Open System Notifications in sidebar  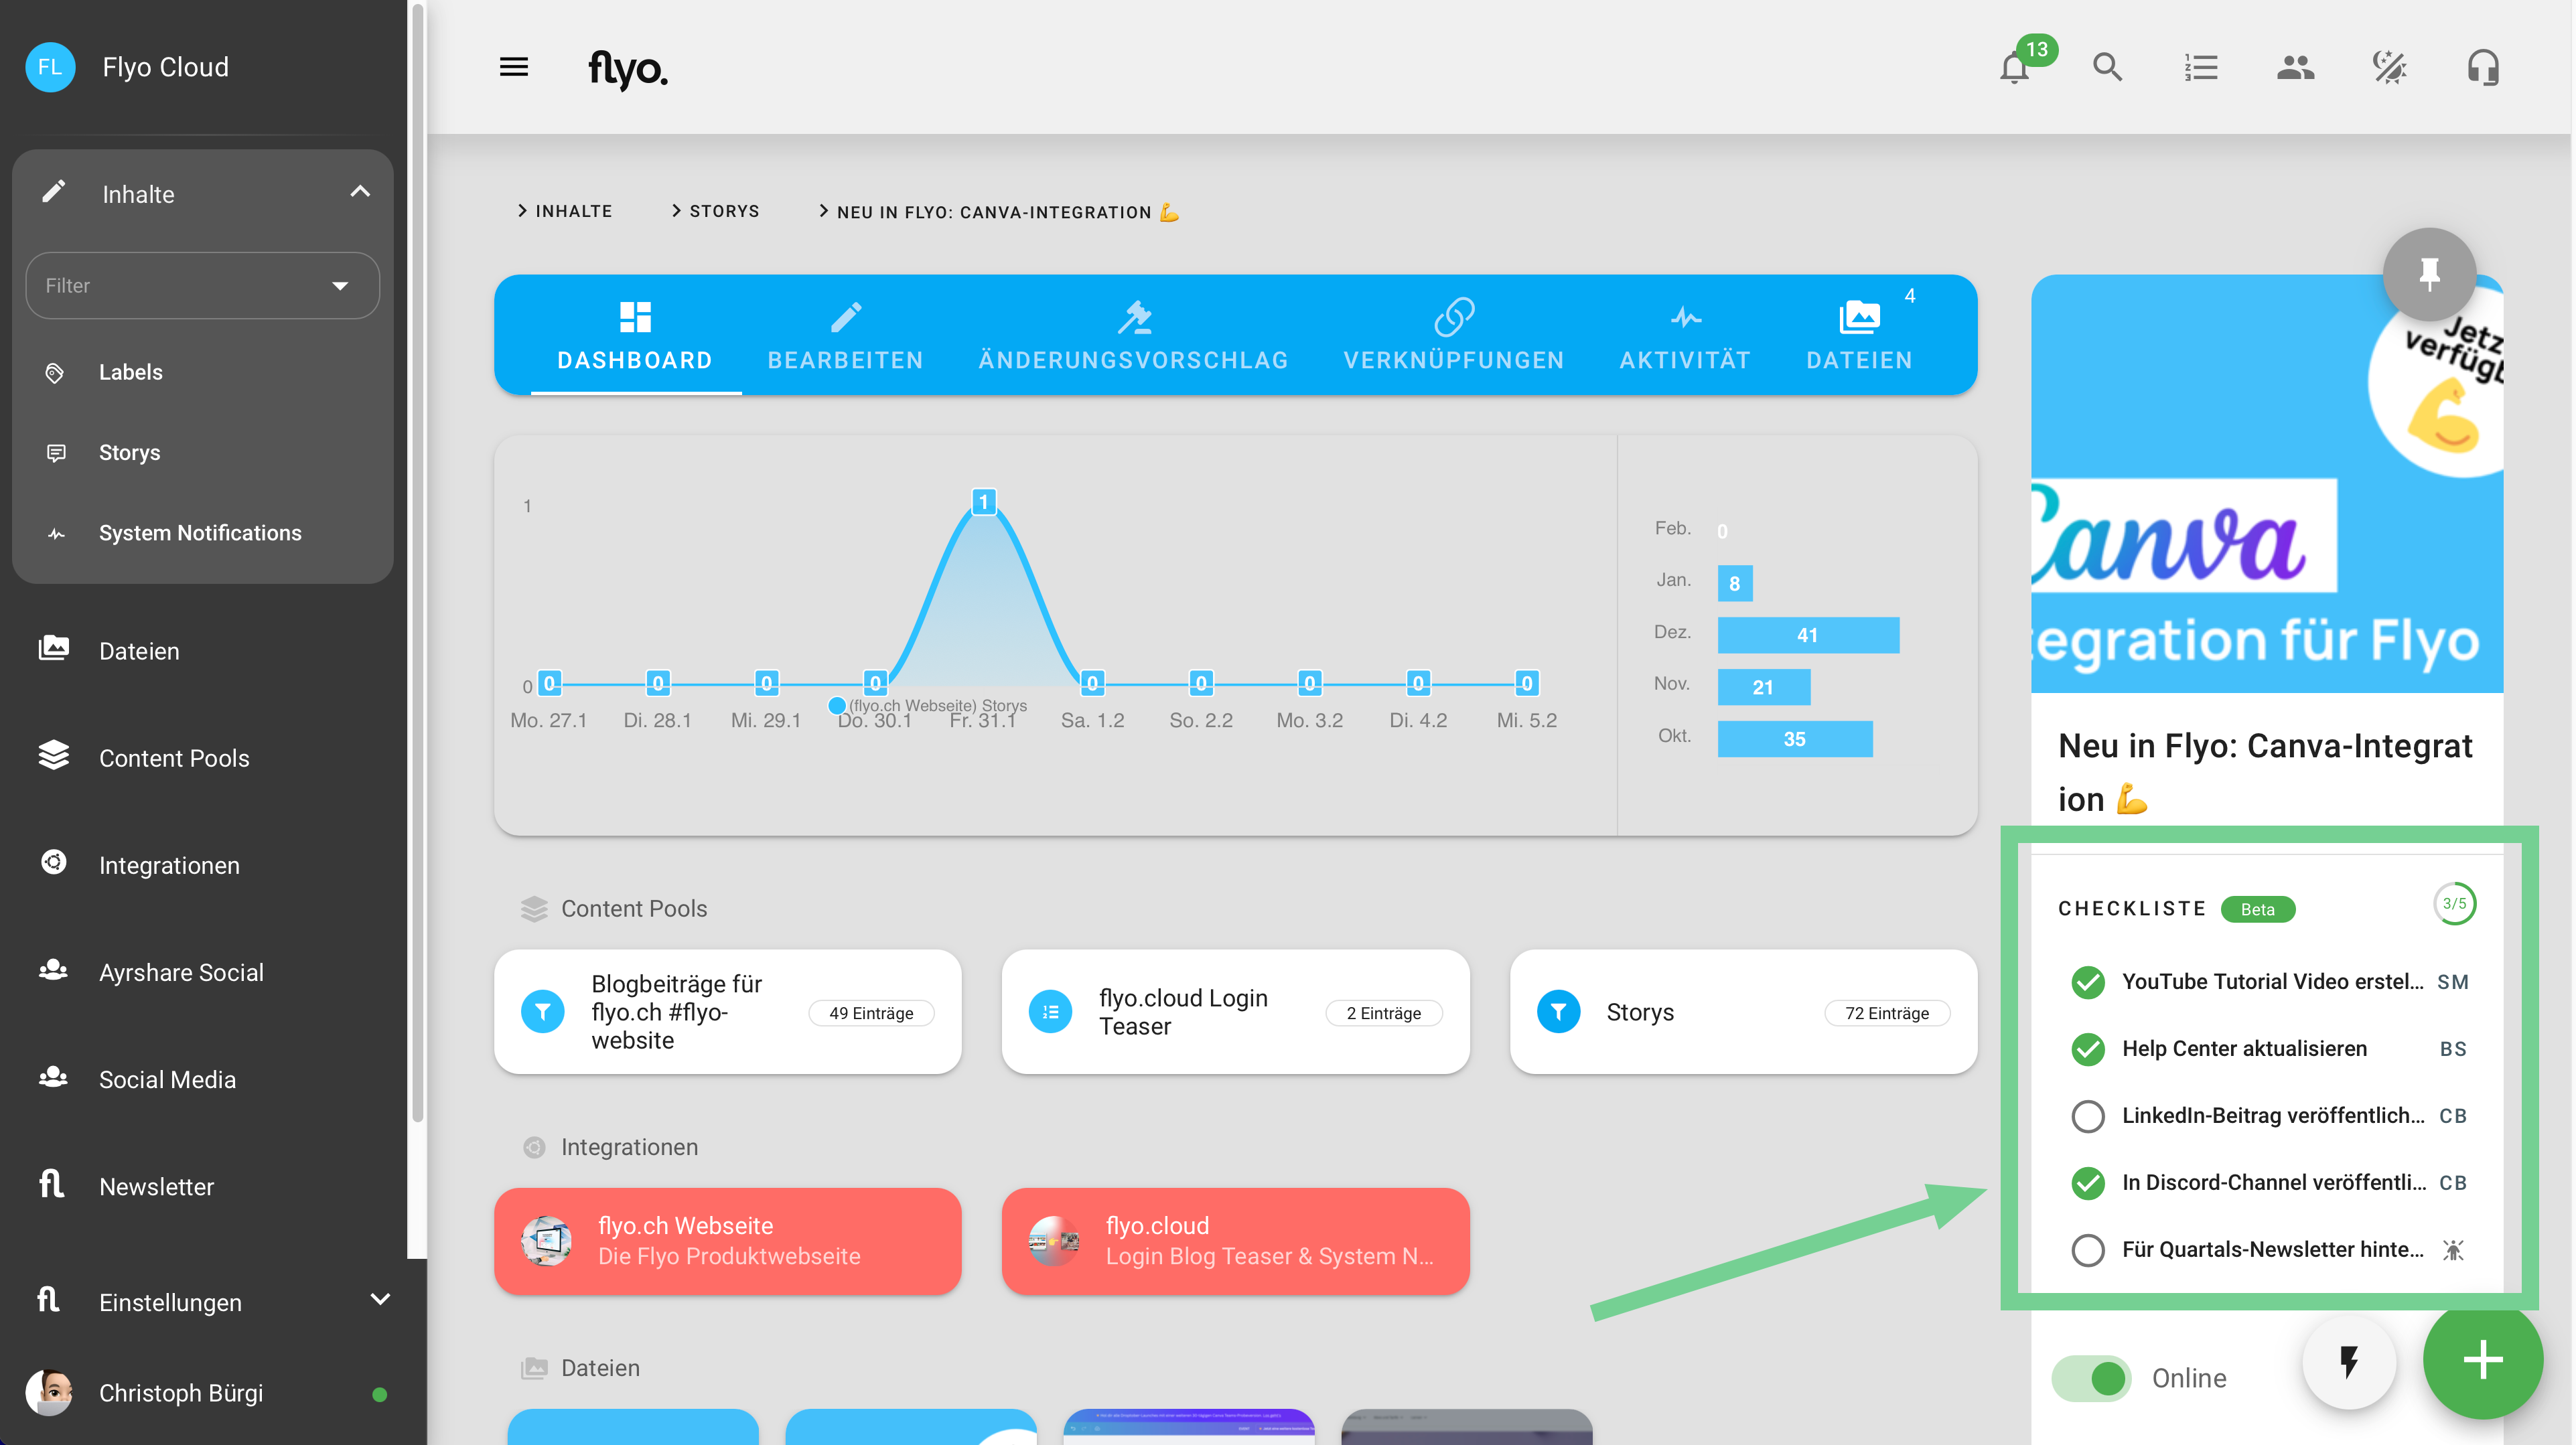click(202, 533)
